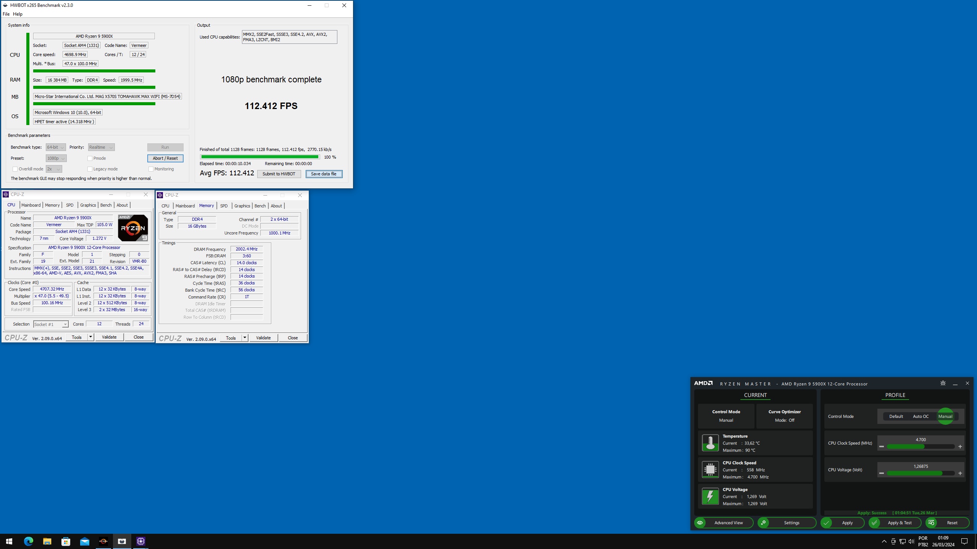This screenshot has width=977, height=549.
Task: Click the HWBOT x265 title bar icon
Action: (x=5, y=5)
